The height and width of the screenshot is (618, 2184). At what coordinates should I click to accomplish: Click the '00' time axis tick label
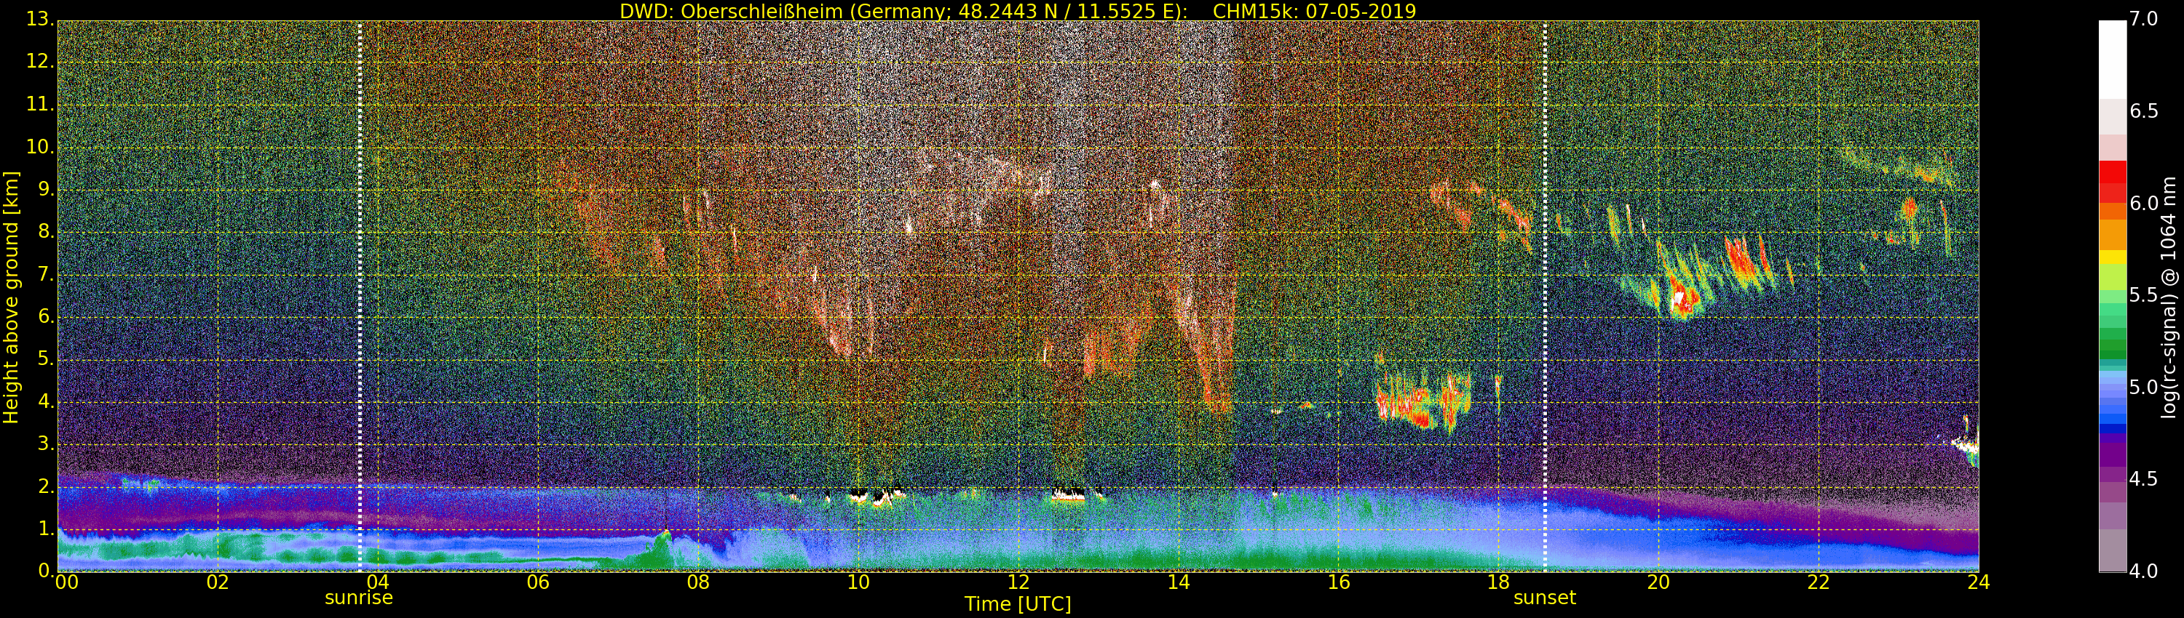pyautogui.click(x=66, y=582)
